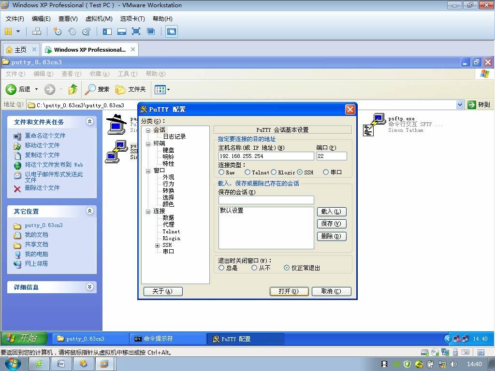The height and width of the screenshot is (371, 495).
Task: Click the revert to snapshot icon
Action: (72, 31)
